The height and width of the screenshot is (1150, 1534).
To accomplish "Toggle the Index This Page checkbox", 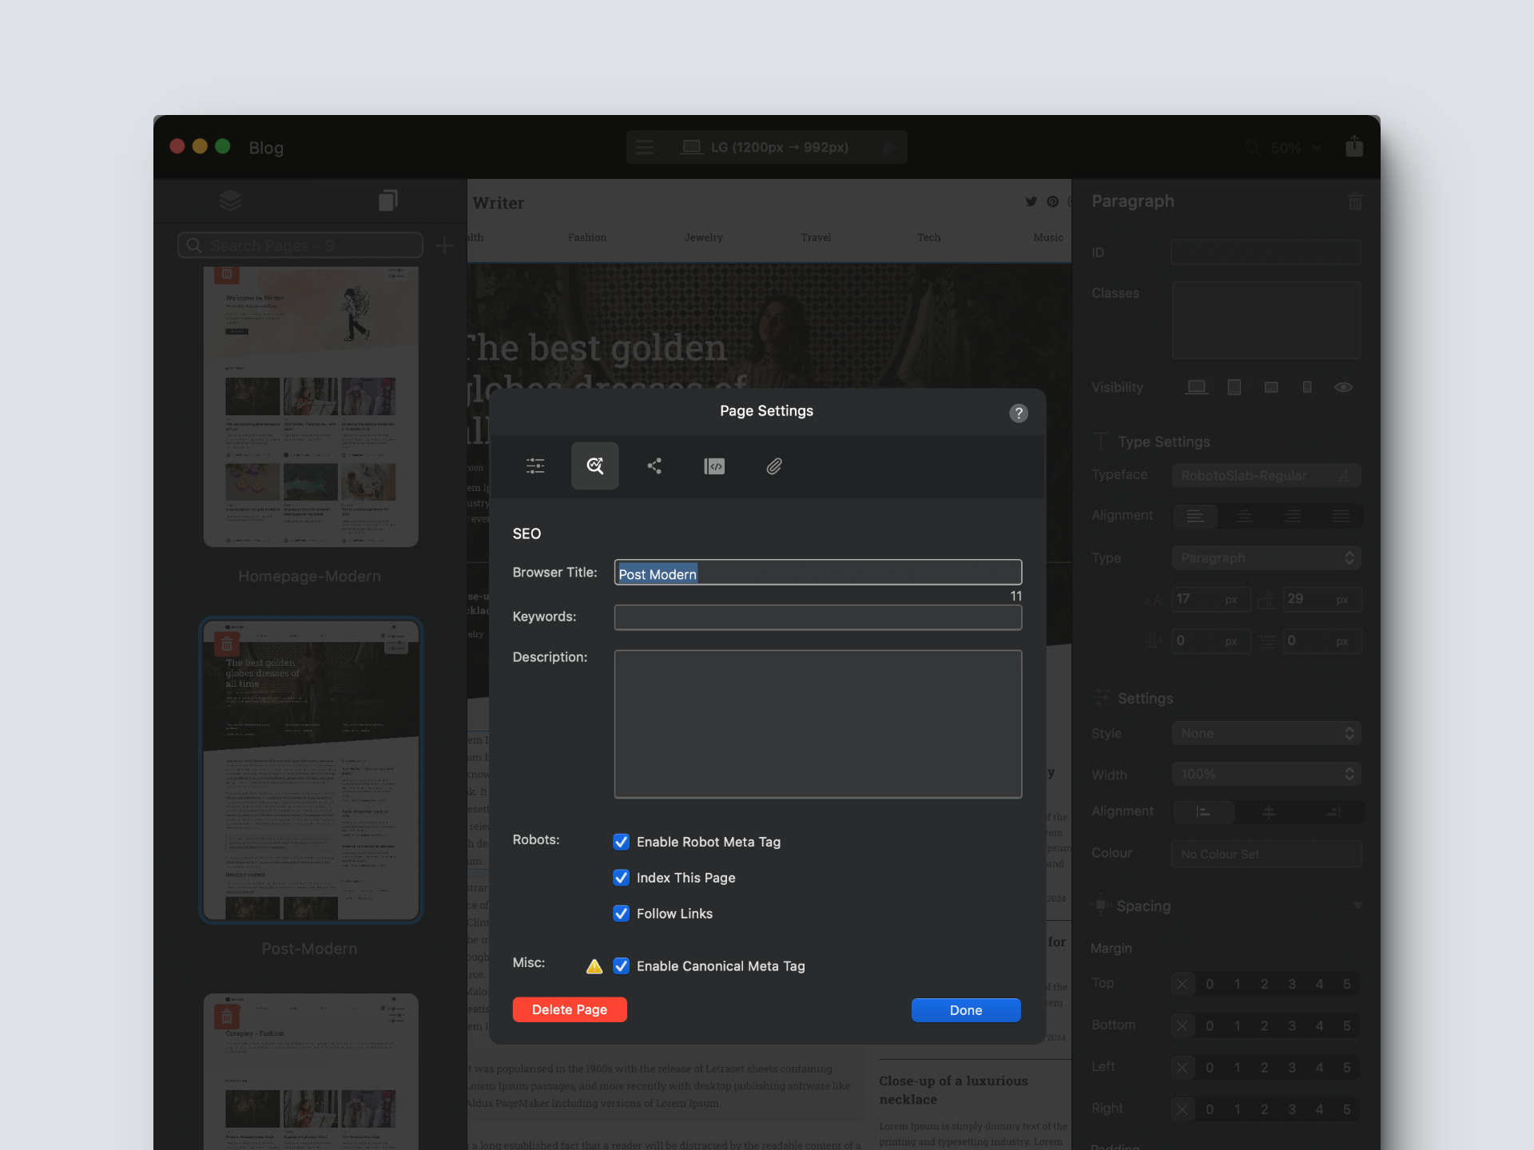I will coord(621,878).
